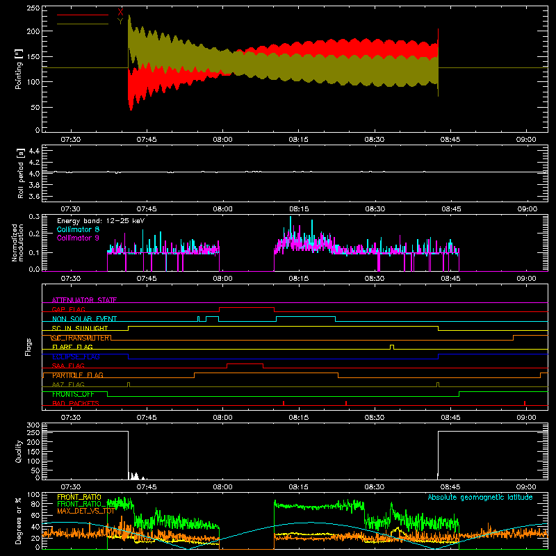Select the Energy band: 12-25 keV text

(101, 221)
